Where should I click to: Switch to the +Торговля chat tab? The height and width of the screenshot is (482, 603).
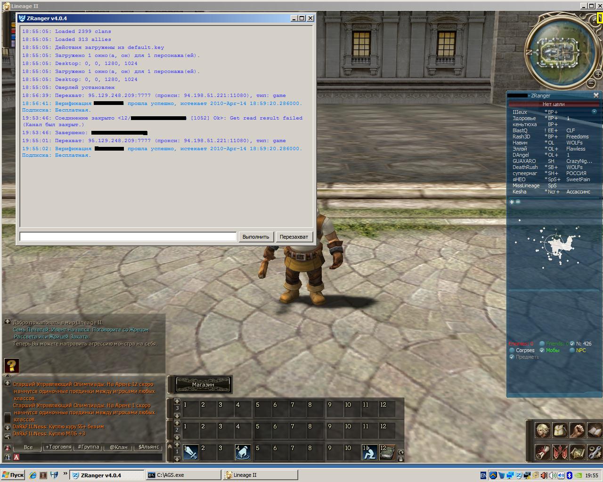coord(58,447)
